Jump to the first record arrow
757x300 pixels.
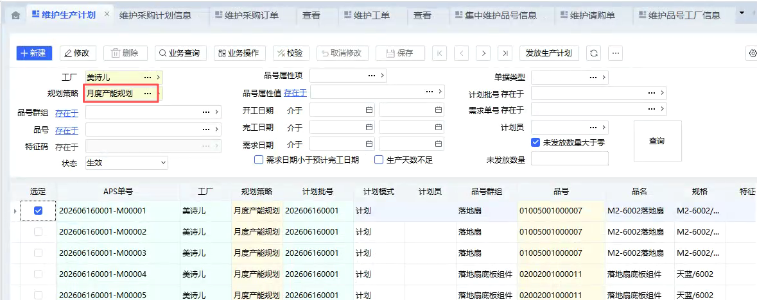[x=439, y=53]
